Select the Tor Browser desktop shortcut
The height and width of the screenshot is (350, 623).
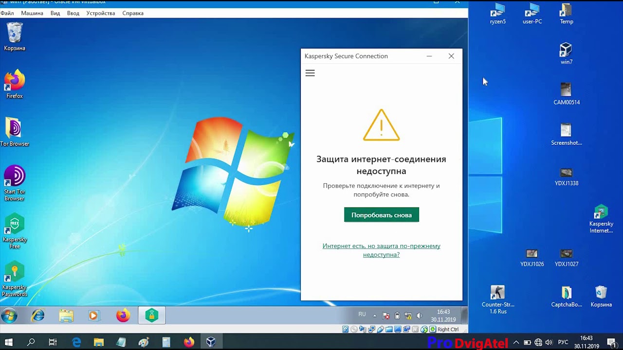tap(15, 132)
